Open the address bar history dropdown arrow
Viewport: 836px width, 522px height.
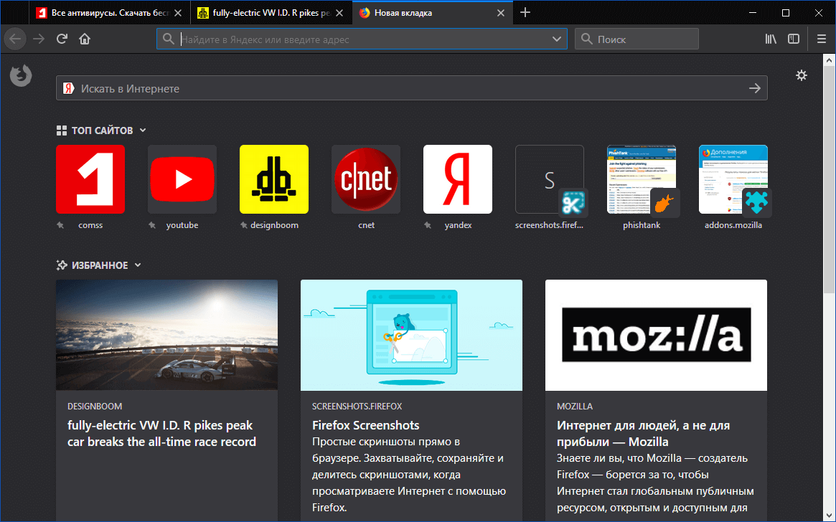coord(556,39)
